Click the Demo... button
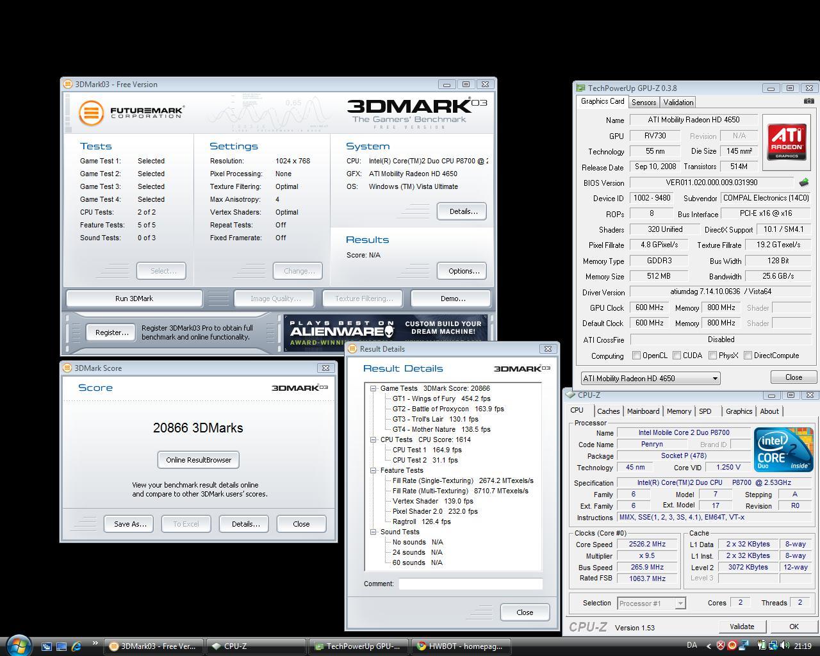Viewport: 820px width, 656px height. tap(452, 299)
